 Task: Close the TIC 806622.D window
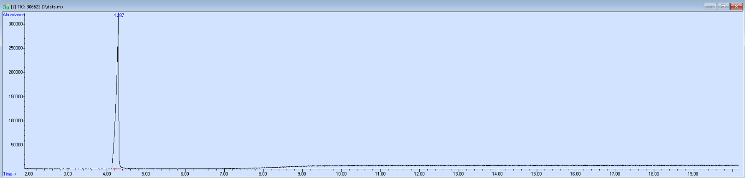pyautogui.click(x=736, y=6)
